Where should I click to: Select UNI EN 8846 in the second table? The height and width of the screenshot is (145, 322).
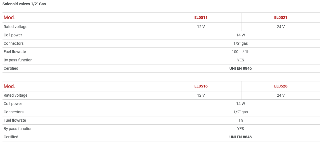(x=240, y=137)
